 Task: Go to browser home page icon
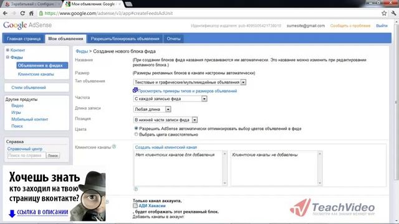(31, 13)
